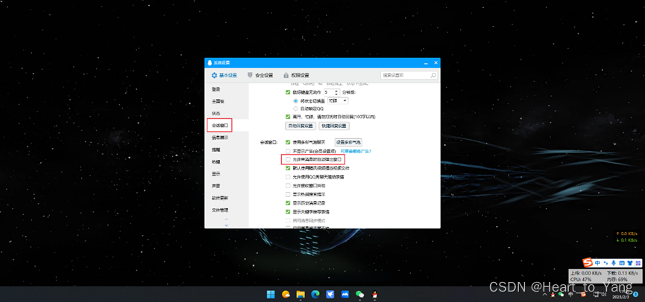This screenshot has width=645, height=302.
Task: Enable 不显示广告(会员设置项) checkbox
Action: (x=288, y=151)
